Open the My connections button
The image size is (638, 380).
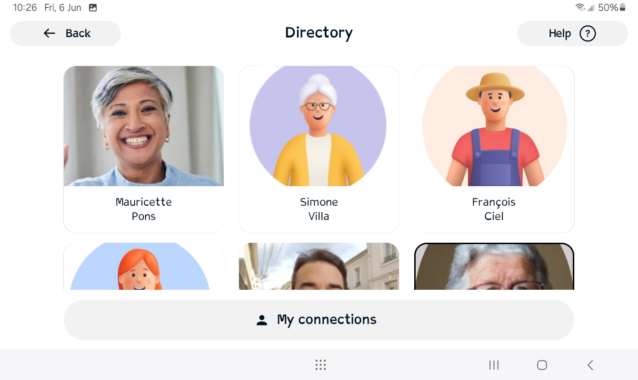tap(319, 320)
